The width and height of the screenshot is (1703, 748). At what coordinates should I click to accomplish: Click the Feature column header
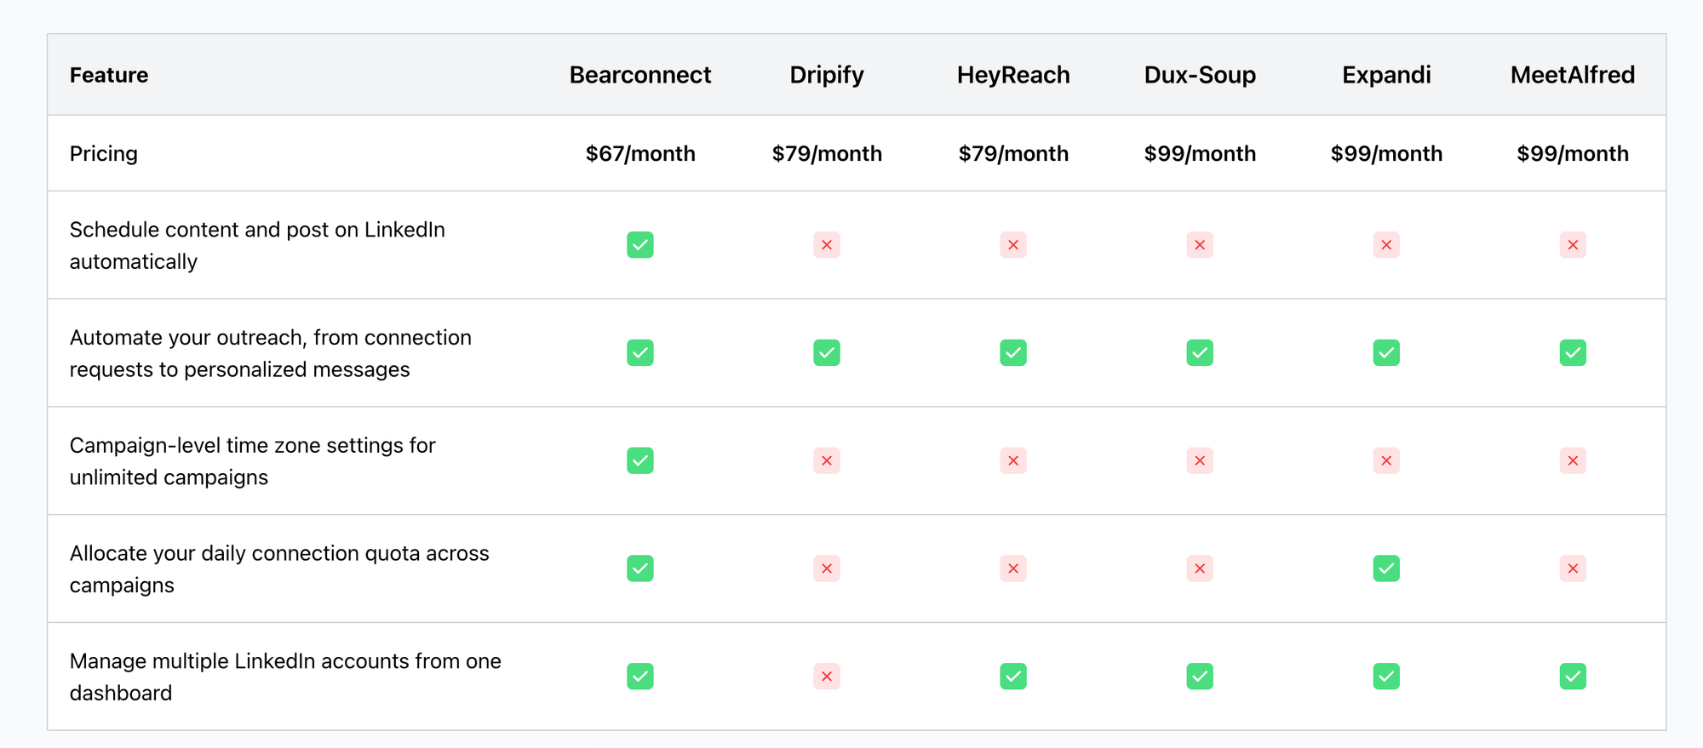pos(109,75)
